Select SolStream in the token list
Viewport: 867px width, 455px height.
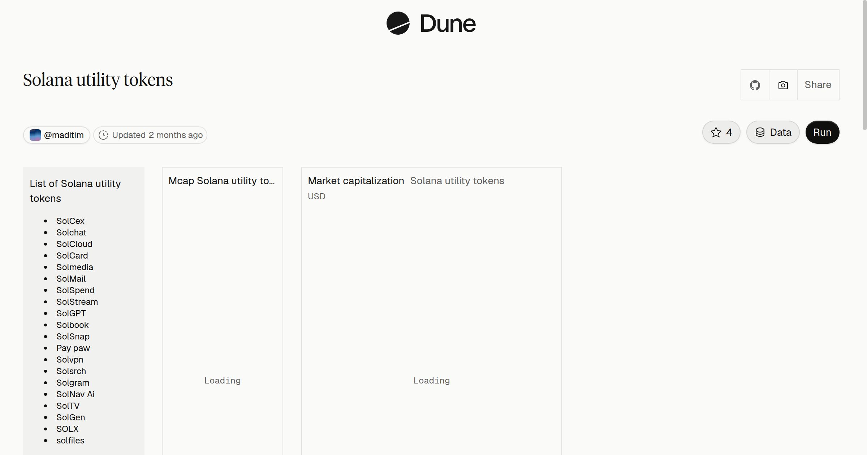coord(77,302)
